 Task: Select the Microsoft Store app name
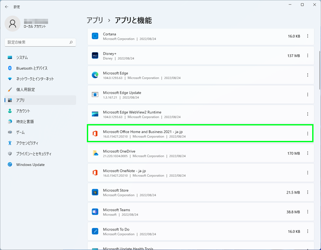pos(116,190)
